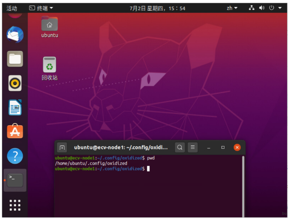Maximize the terminal window
Viewport: 290px width, 220px height.
(223, 147)
